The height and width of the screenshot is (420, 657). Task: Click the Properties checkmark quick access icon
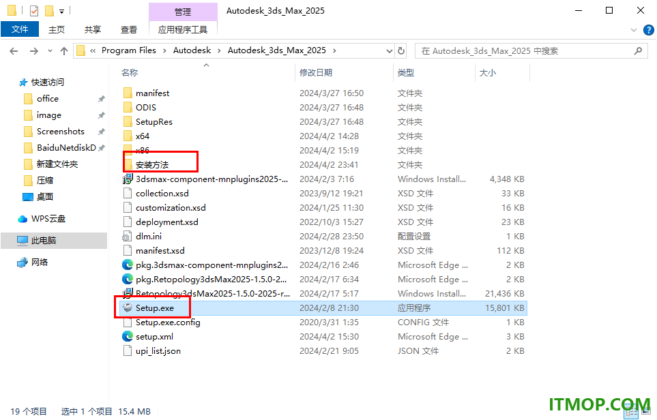click(x=34, y=10)
